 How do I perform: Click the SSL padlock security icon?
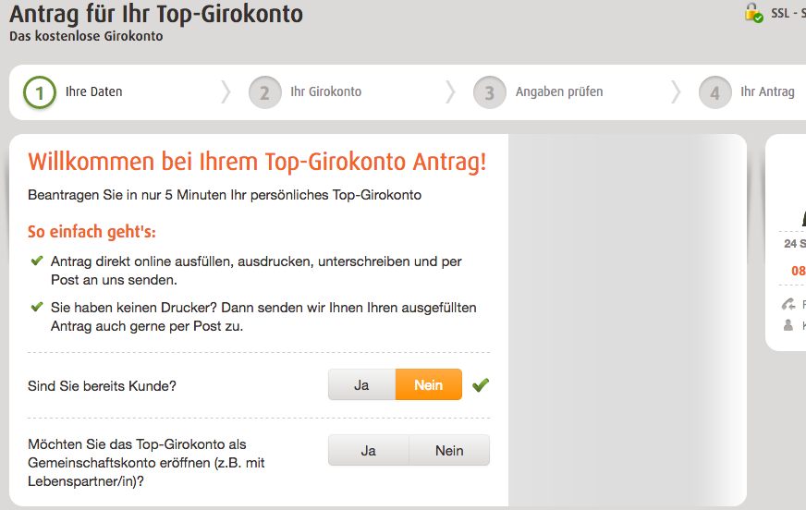click(753, 13)
